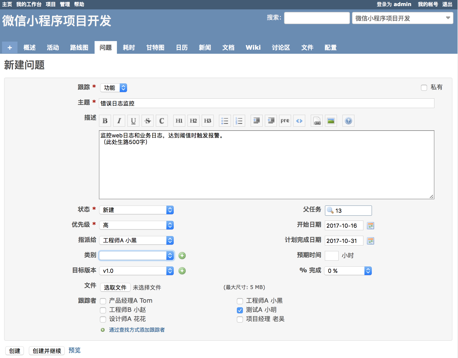Screen dimensions: 458x358
Task: Insert an image via toolbar icon
Action: coord(331,121)
